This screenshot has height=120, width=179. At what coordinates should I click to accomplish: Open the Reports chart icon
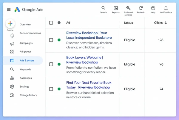116,8
